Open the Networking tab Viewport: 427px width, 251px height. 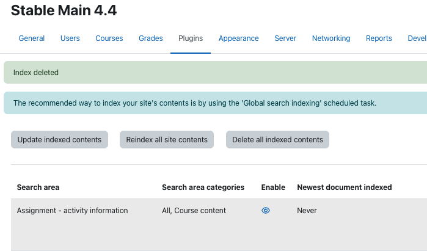click(331, 38)
